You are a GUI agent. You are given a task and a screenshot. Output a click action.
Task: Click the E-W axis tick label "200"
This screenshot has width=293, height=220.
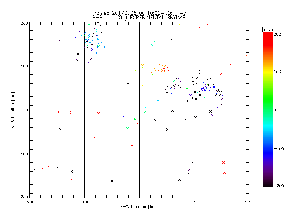249,202
